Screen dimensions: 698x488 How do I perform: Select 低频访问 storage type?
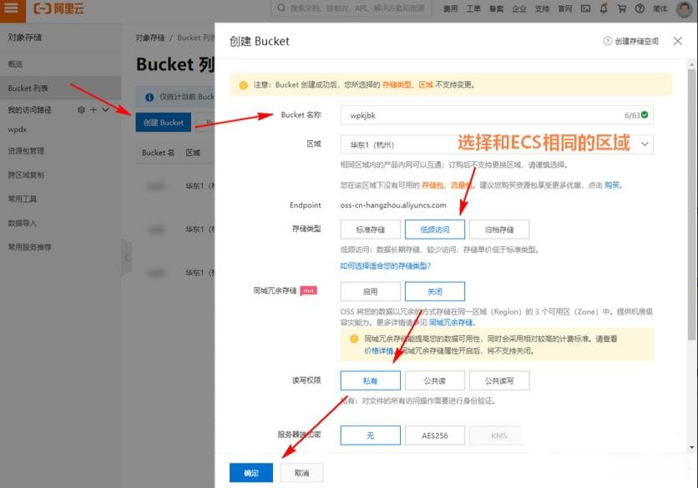(x=435, y=229)
